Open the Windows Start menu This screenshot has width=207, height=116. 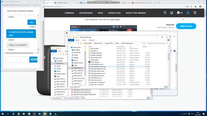2,114
